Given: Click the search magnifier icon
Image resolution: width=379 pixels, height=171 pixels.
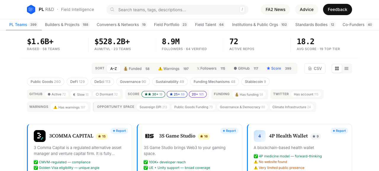Looking at the screenshot, I should (x=112, y=9).
